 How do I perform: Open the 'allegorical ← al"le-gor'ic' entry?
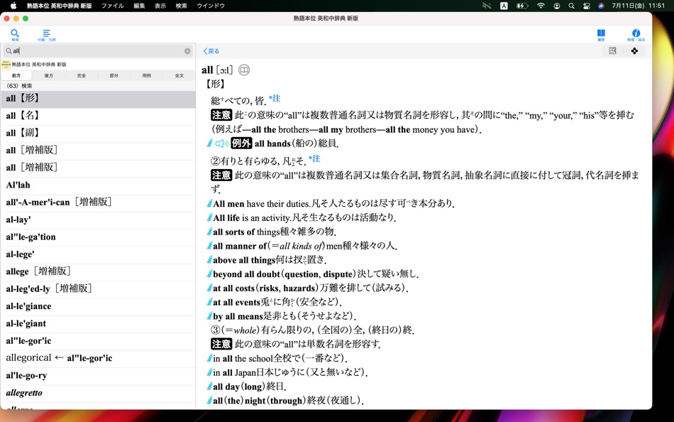[98, 358]
